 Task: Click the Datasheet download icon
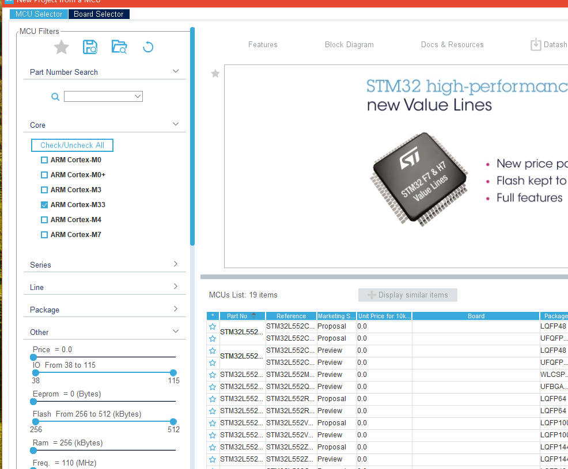pyautogui.click(x=536, y=44)
